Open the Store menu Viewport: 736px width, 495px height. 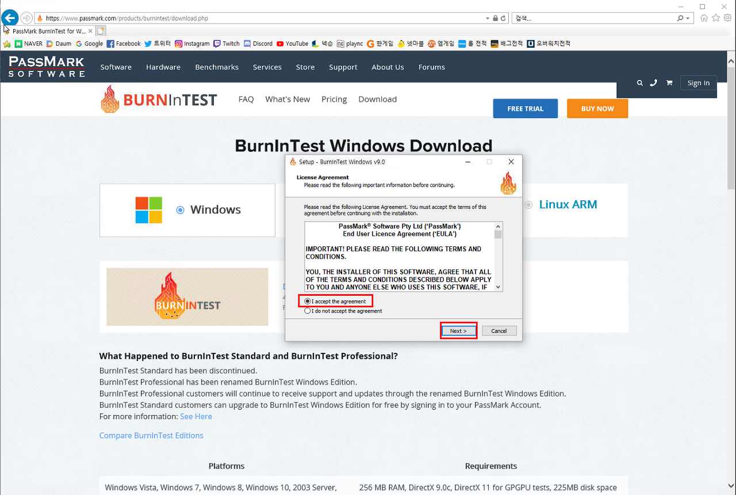[x=305, y=67]
